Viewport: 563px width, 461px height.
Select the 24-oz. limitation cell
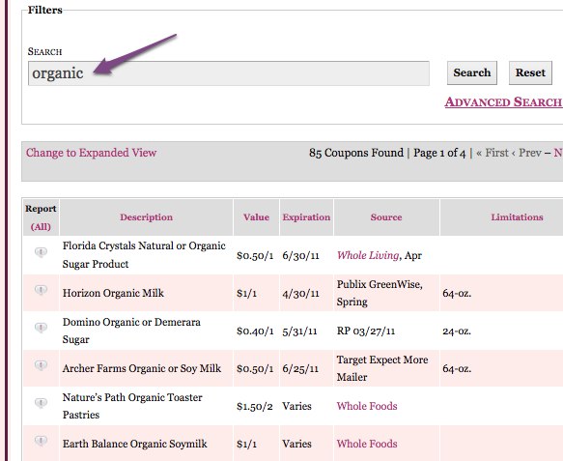point(457,331)
